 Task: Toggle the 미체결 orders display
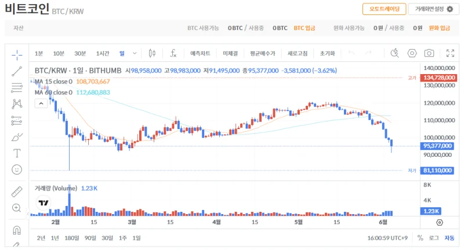pyautogui.click(x=230, y=53)
